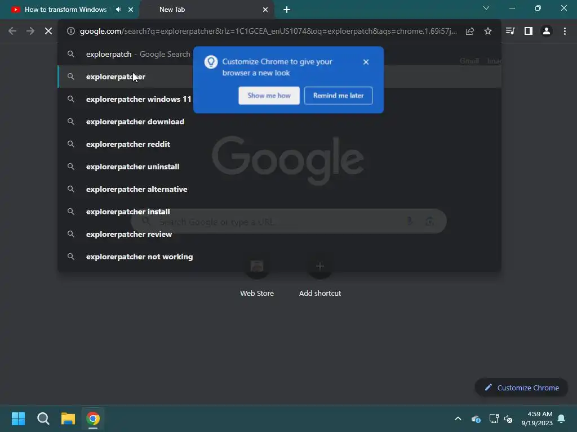This screenshot has width=577, height=432.
Task: View site information icon in address bar
Action: pyautogui.click(x=70, y=31)
